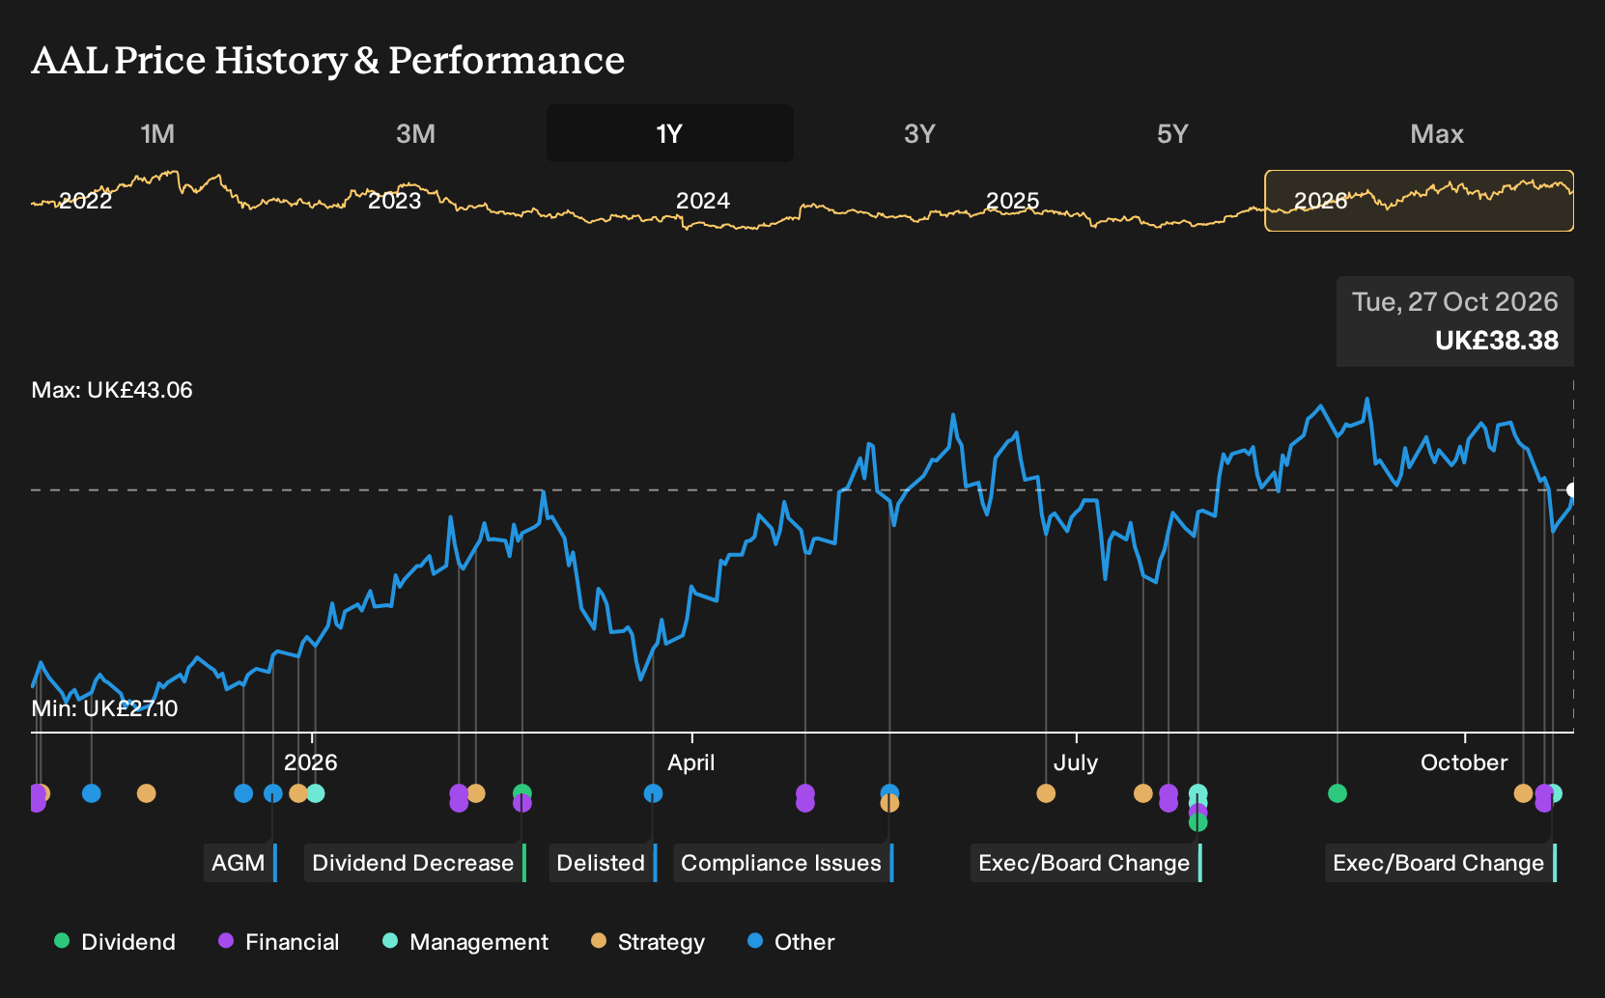Toggle the Dividend legend filter
Image resolution: width=1605 pixels, height=998 pixels.
pos(115,942)
